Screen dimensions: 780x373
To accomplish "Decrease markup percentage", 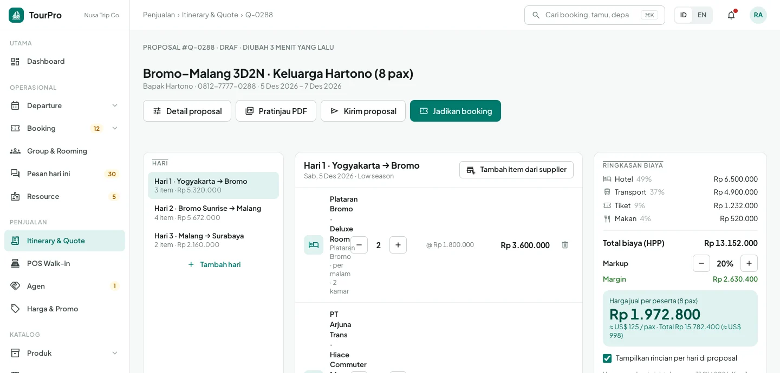I will (x=701, y=263).
